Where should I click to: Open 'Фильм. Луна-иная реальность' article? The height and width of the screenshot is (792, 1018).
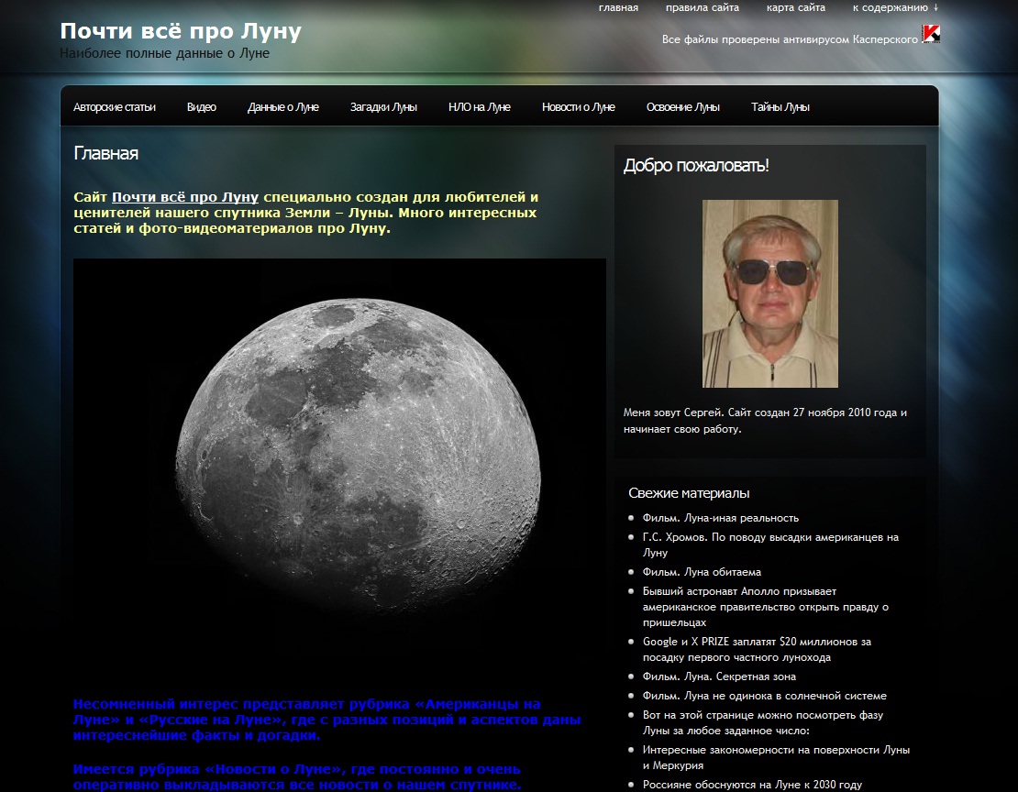pyautogui.click(x=720, y=518)
